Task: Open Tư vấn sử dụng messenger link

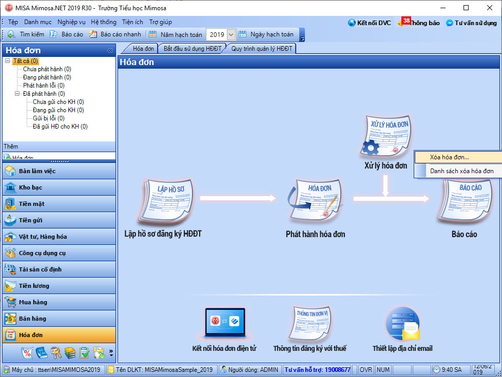Action: coord(471,23)
